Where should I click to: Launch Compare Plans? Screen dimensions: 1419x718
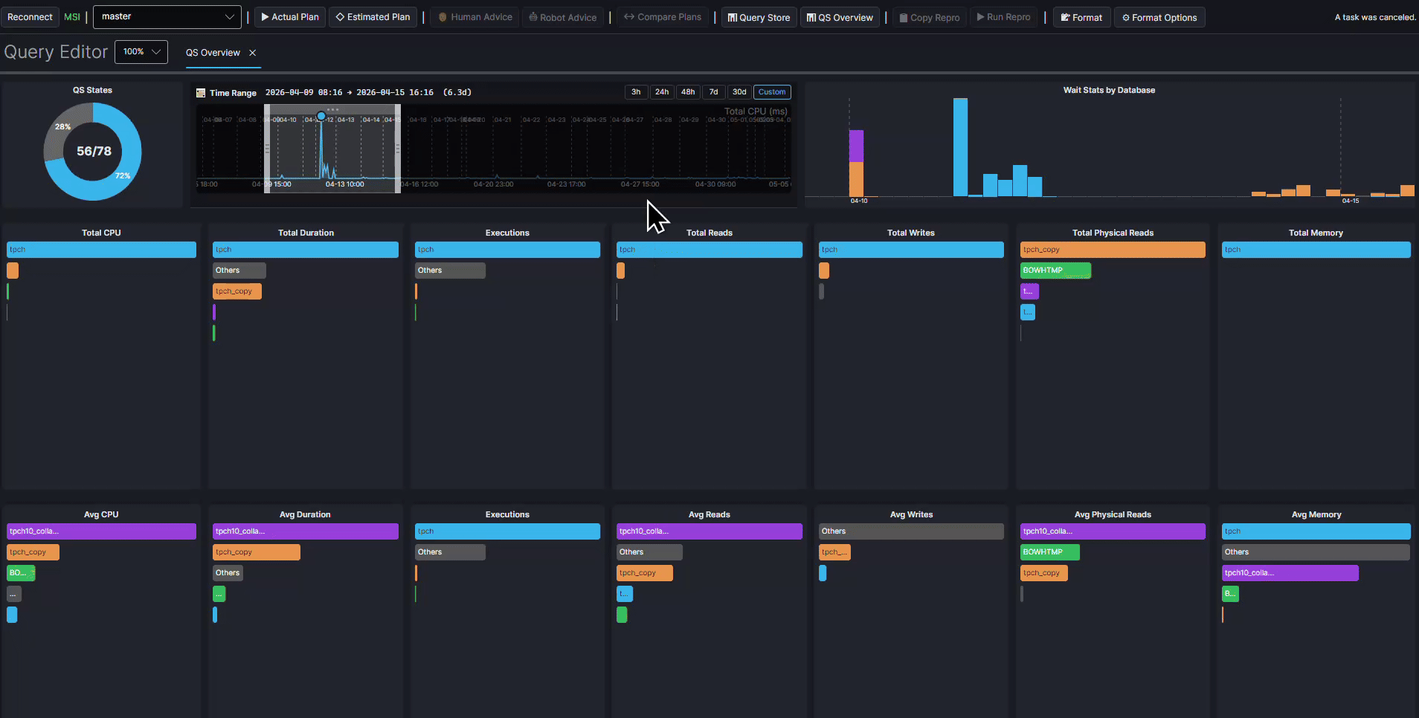[x=663, y=17]
